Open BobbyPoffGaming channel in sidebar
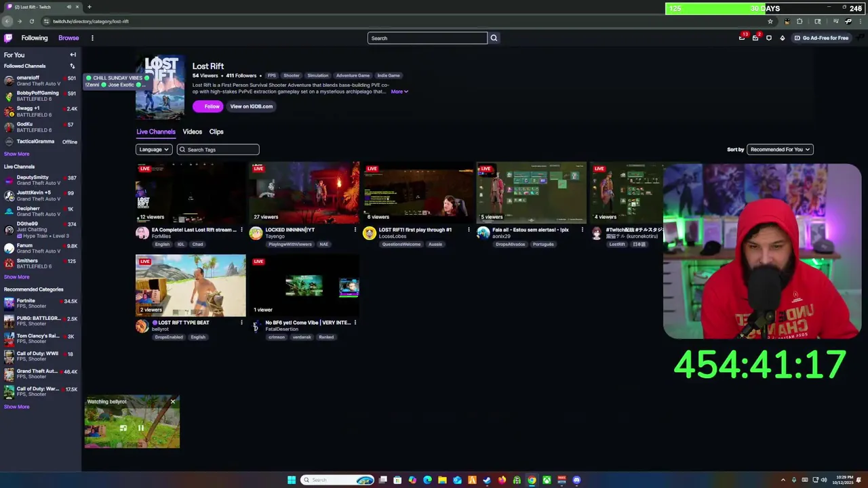 tap(41, 96)
